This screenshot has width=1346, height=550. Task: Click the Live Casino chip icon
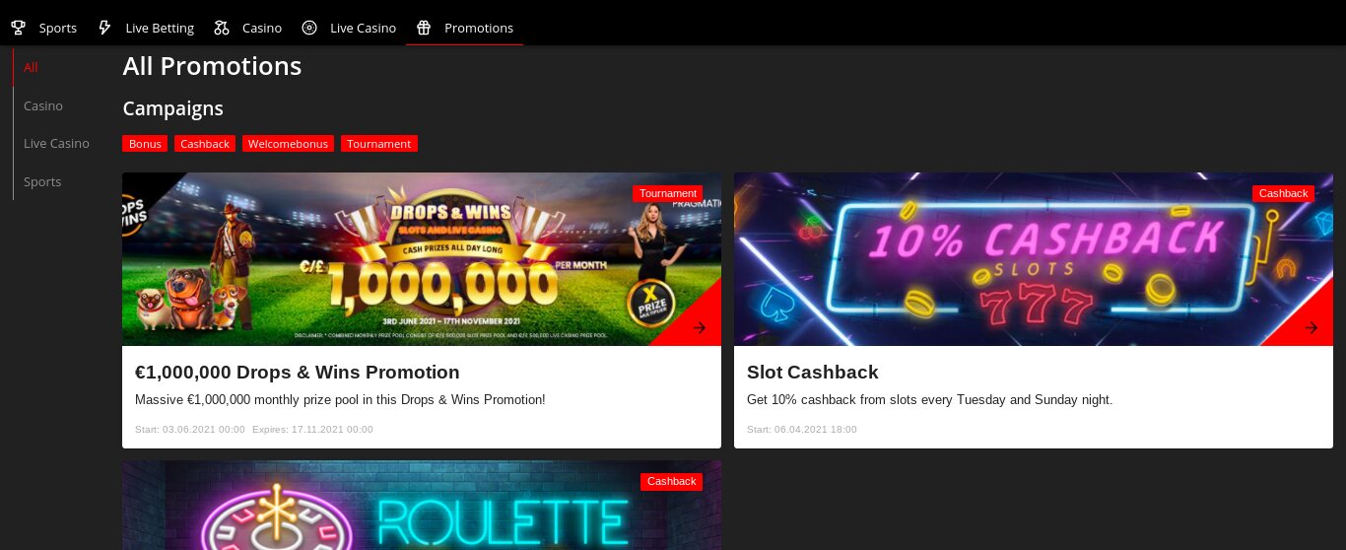coord(309,28)
